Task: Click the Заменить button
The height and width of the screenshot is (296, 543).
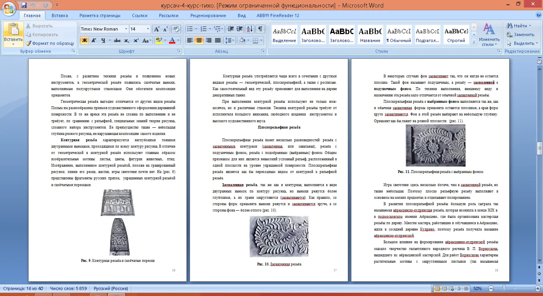Action: [520, 35]
